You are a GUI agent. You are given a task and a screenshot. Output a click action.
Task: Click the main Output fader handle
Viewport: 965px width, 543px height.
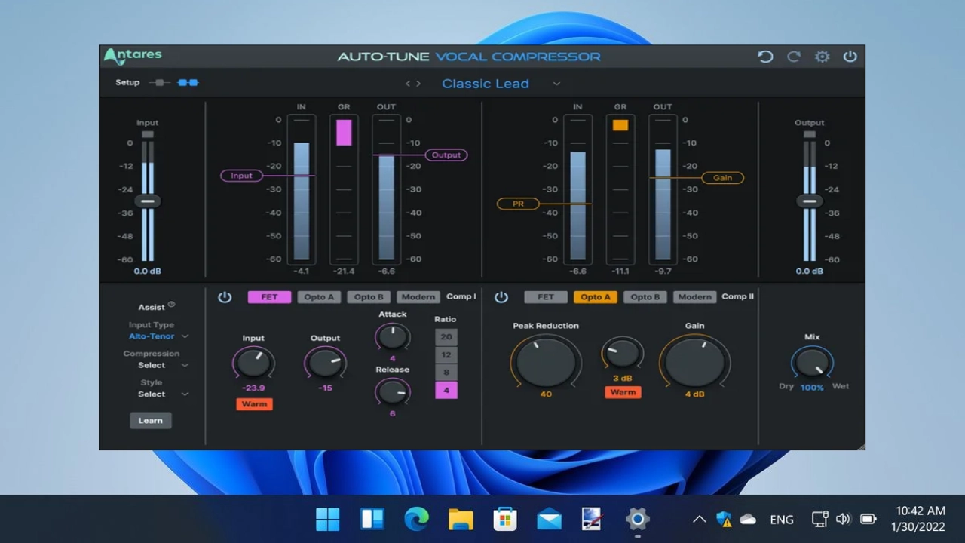[x=810, y=201]
